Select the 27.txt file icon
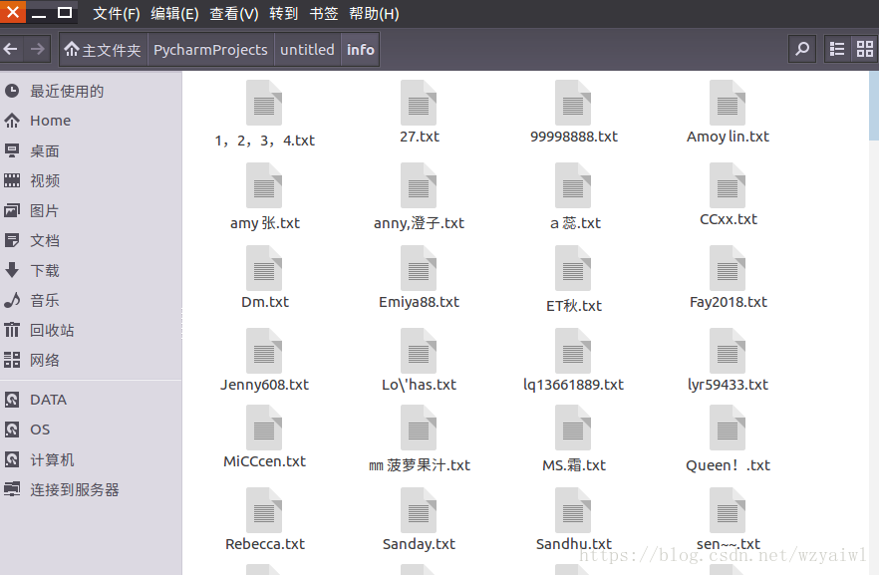Viewport: 879px width, 575px height. point(419,103)
